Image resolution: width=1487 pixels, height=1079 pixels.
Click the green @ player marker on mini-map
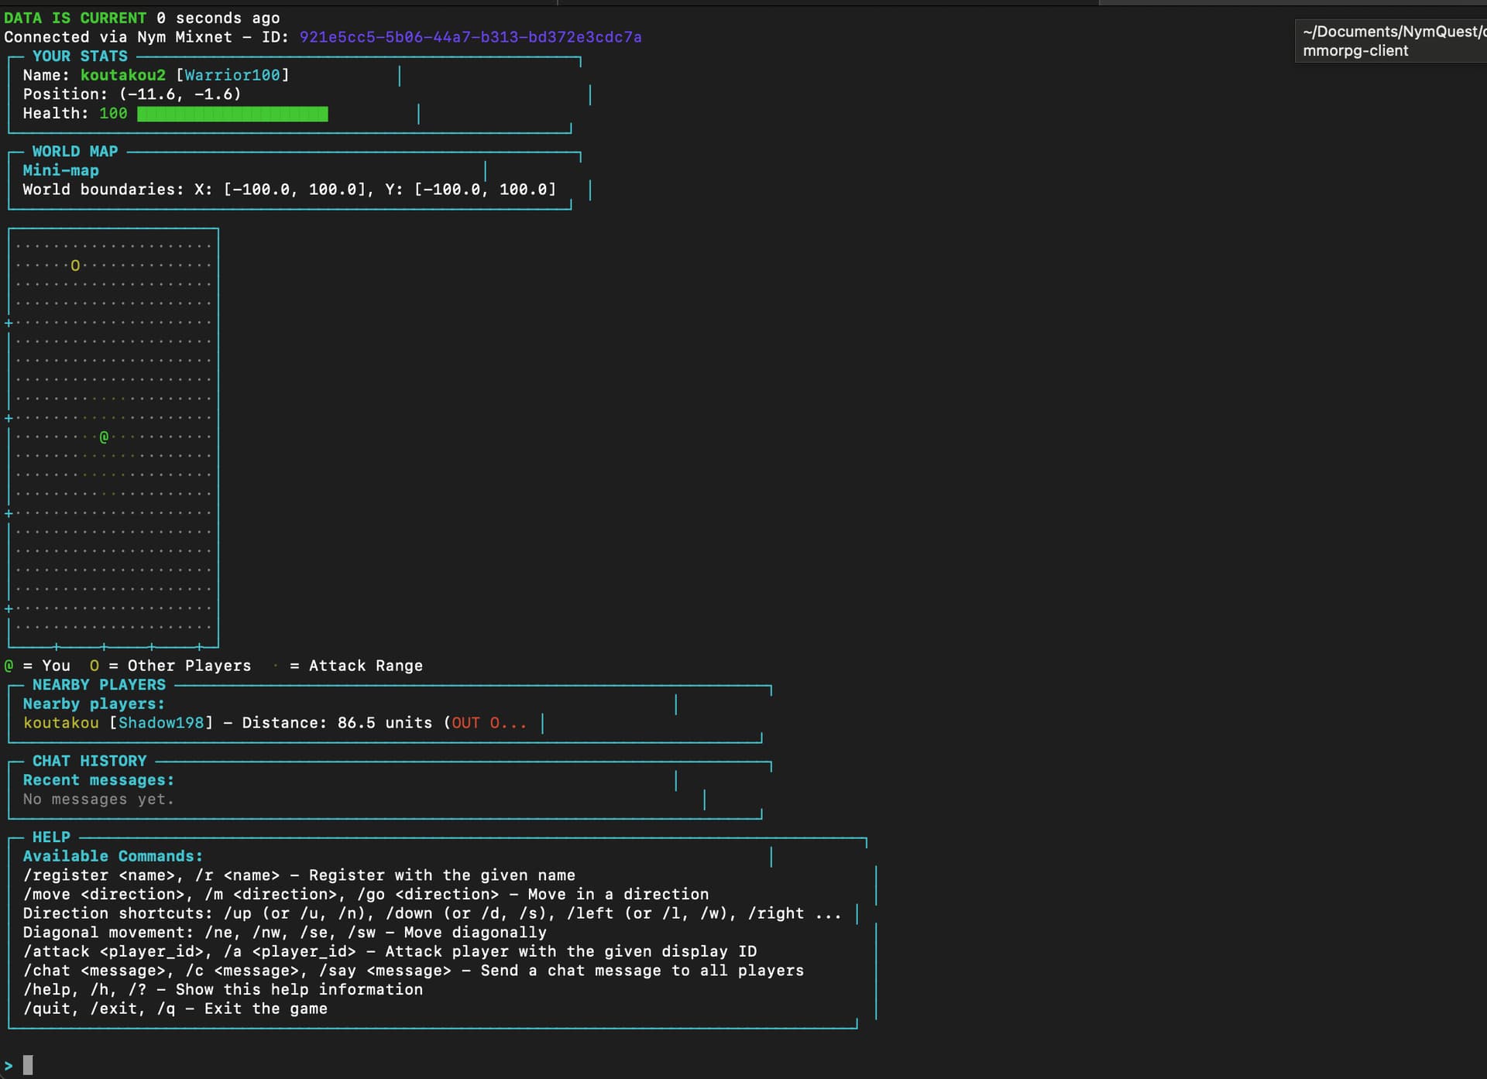tap(104, 437)
